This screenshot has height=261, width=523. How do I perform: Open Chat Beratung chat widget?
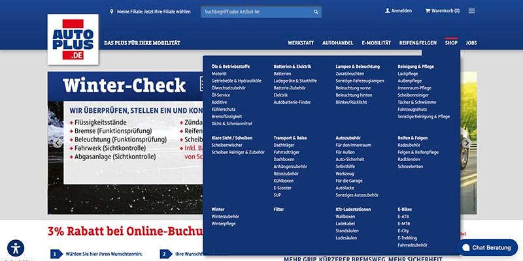pyautogui.click(x=488, y=248)
